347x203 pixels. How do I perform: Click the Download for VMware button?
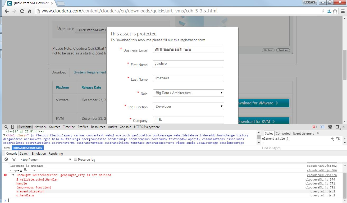coord(264,103)
